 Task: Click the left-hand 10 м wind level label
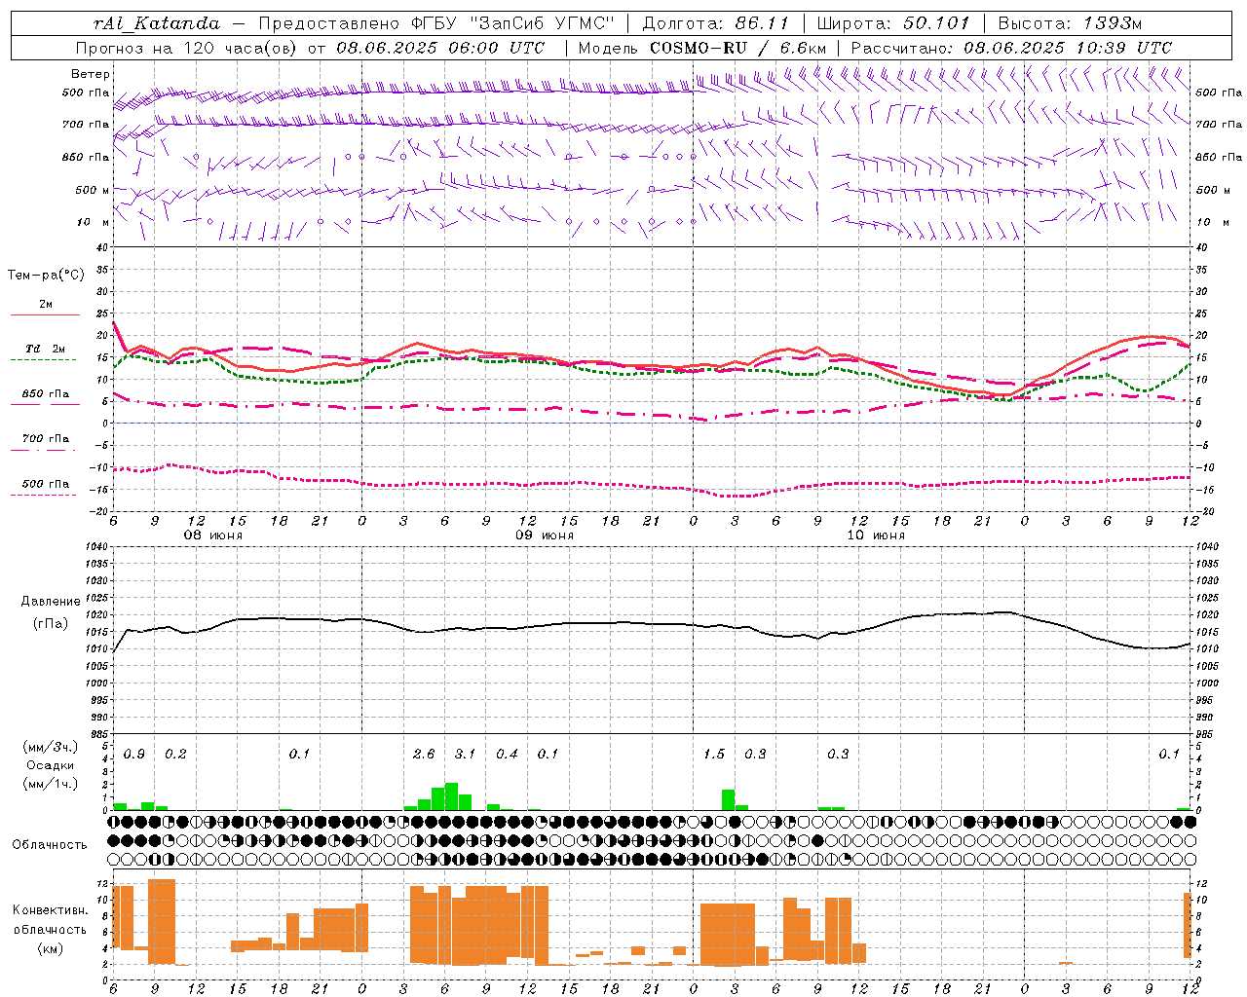point(94,222)
